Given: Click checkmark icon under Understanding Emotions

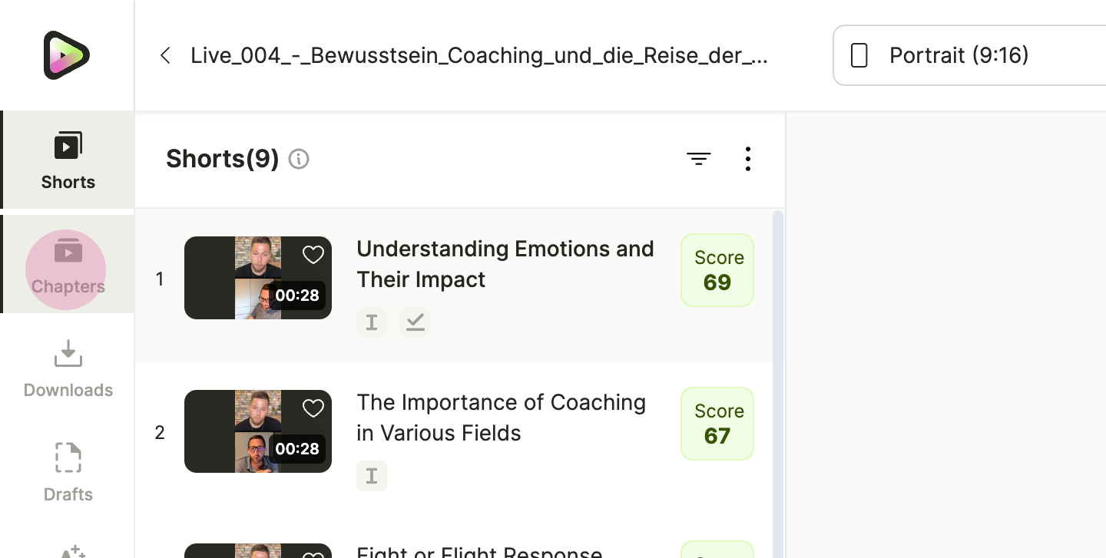Looking at the screenshot, I should (x=415, y=322).
